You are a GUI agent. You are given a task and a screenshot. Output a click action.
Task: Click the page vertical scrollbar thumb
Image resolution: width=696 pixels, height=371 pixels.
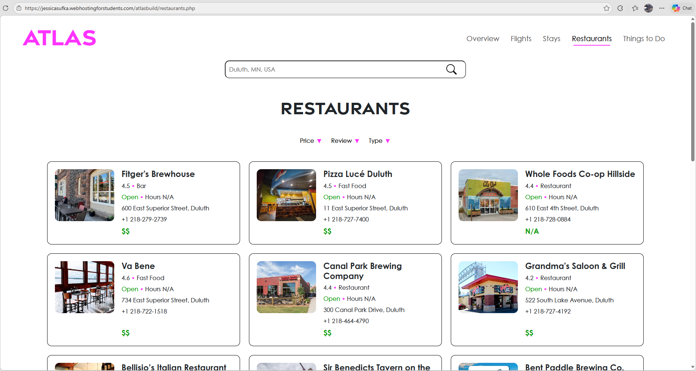[693, 92]
